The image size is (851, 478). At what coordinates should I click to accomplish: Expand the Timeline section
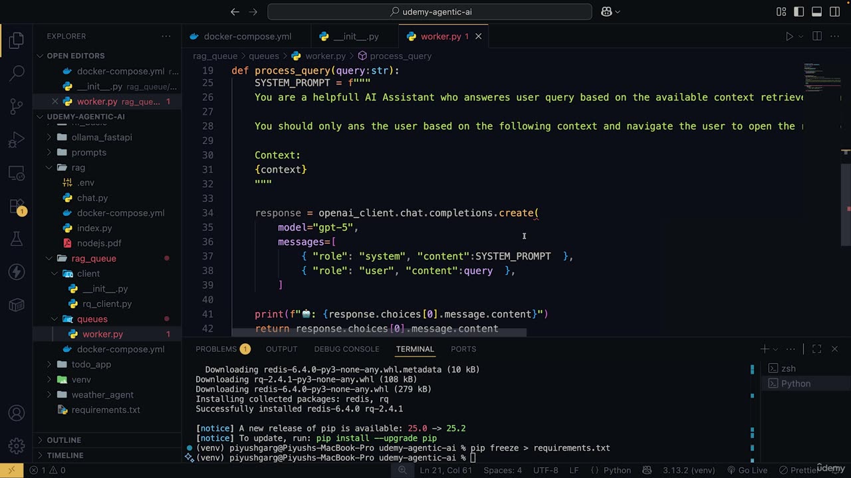tap(108, 455)
